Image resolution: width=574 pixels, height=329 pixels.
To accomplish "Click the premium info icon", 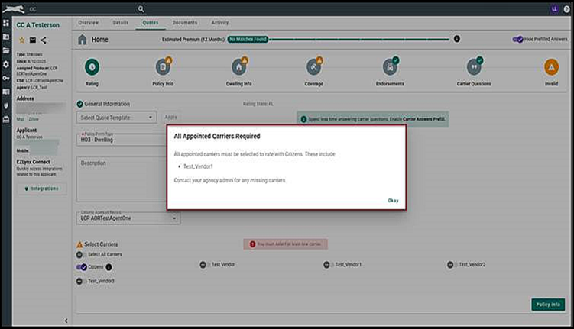I will 456,39.
